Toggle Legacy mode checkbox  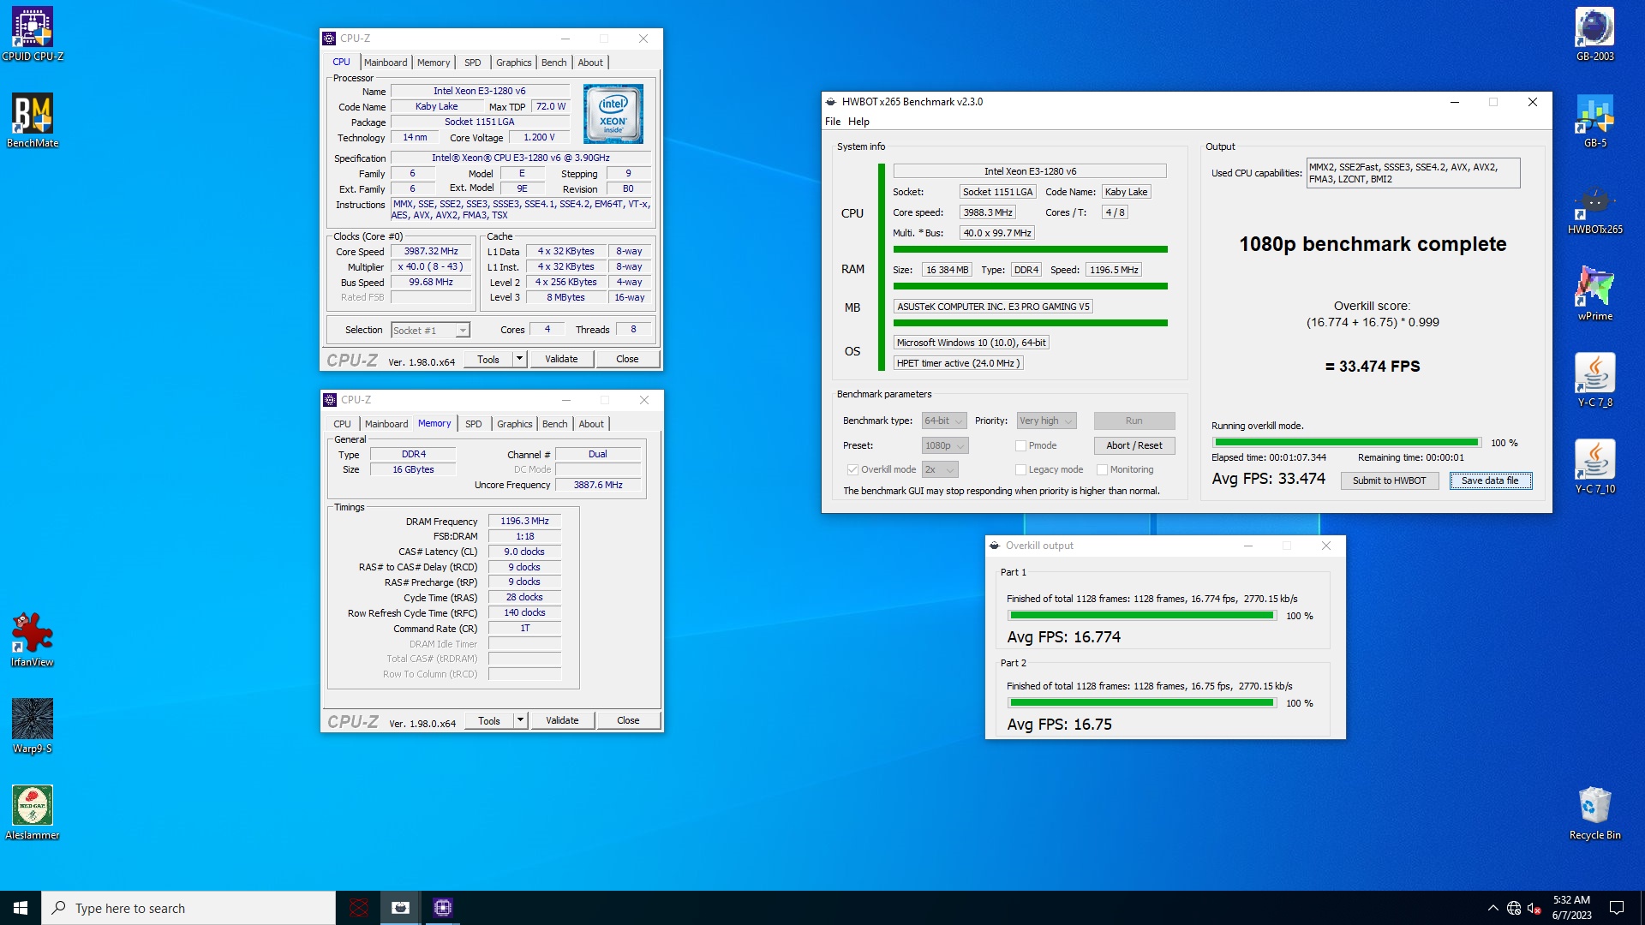coord(1020,469)
